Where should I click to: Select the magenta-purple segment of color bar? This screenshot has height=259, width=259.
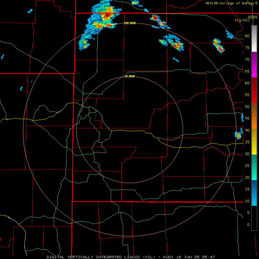pos(254,65)
